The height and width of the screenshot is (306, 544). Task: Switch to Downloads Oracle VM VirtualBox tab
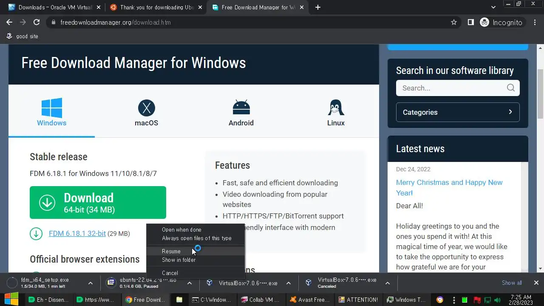(x=54, y=7)
